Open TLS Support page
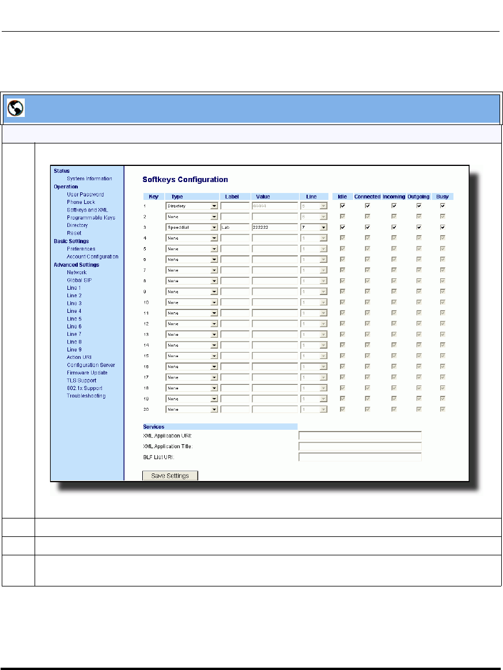This screenshot has width=503, height=670. click(81, 380)
